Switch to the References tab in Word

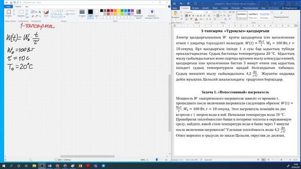(x=225, y=8)
